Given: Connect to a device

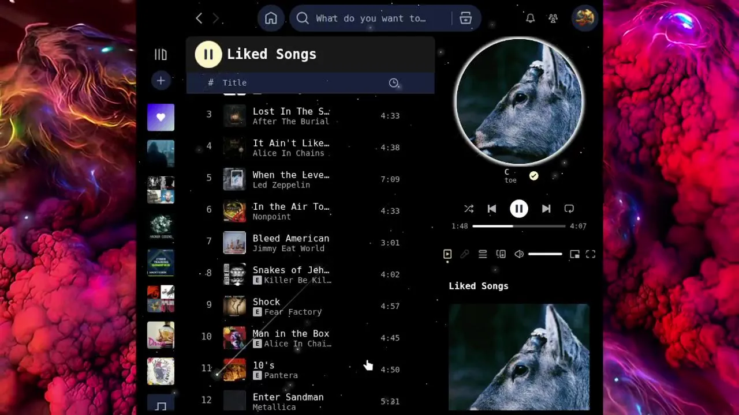Looking at the screenshot, I should (x=501, y=254).
